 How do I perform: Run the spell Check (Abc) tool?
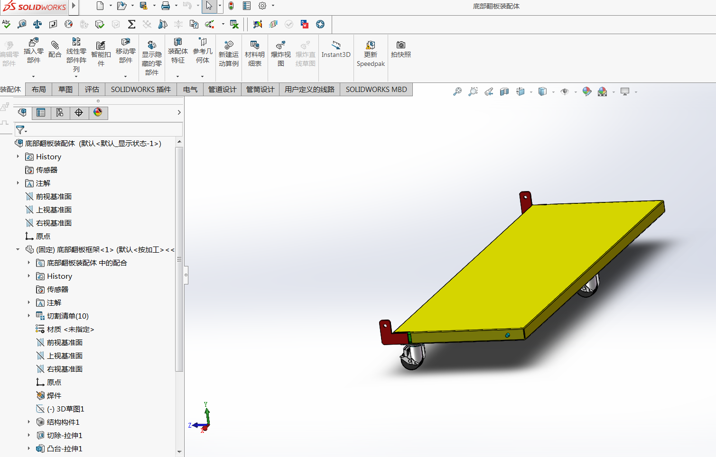6,24
